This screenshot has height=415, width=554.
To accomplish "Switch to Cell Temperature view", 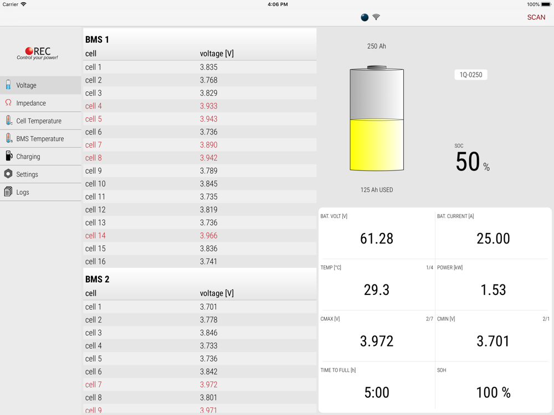I will coord(40,121).
